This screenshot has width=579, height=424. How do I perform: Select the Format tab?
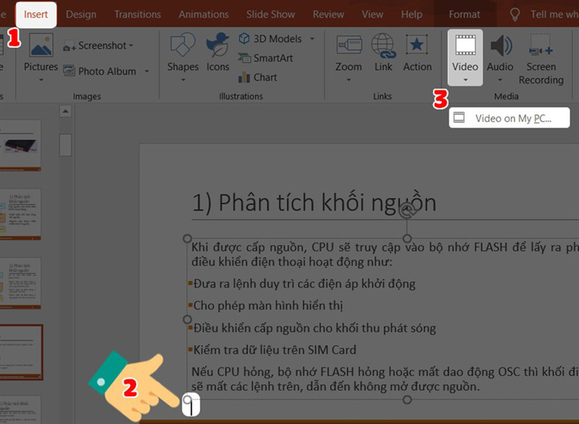(x=464, y=14)
